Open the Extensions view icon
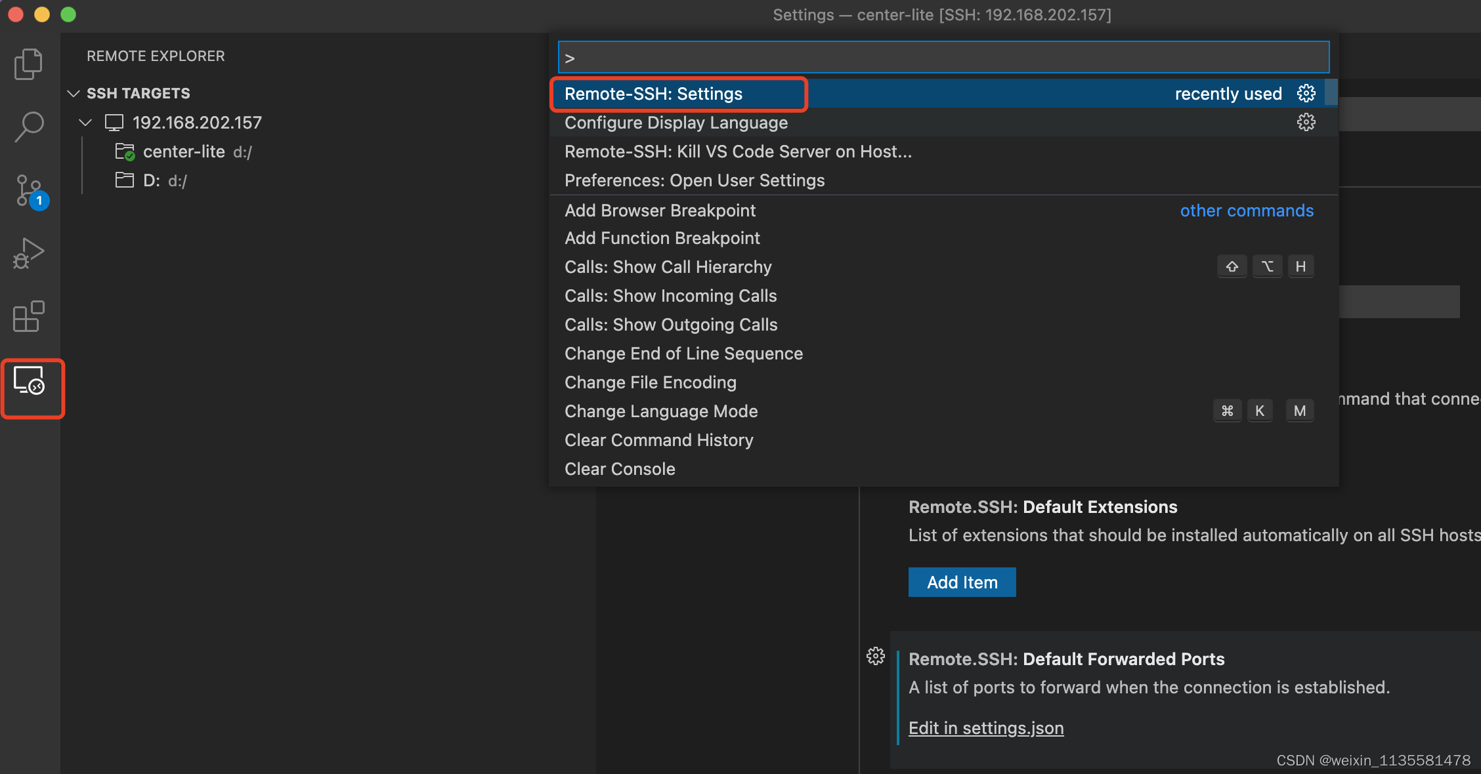The width and height of the screenshot is (1481, 774). (x=28, y=317)
